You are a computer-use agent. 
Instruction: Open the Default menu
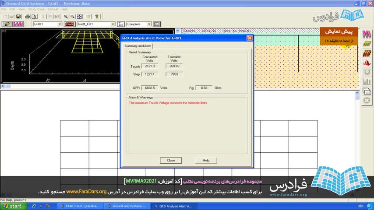coord(53,9)
